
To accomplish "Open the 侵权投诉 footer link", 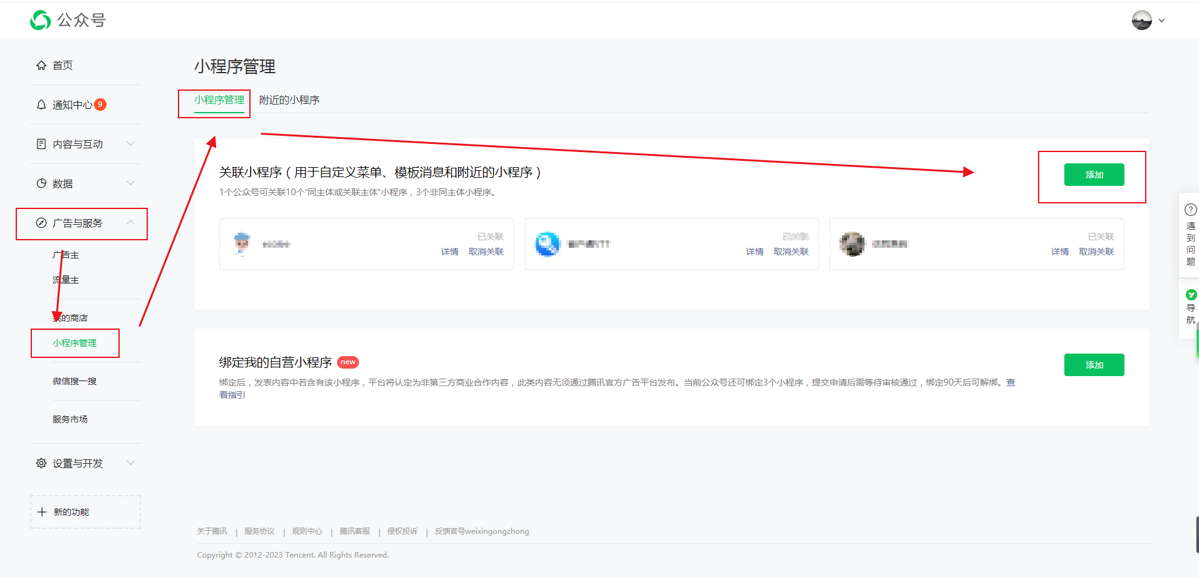I will point(402,531).
